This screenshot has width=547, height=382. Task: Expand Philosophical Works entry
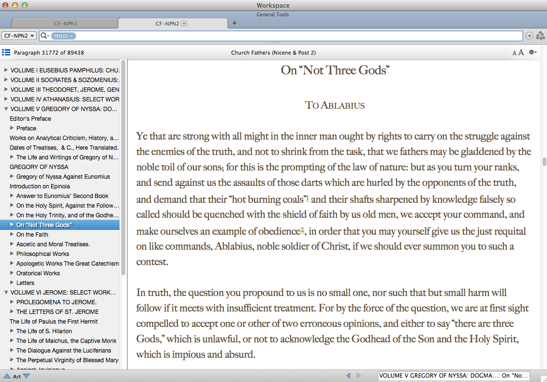pyautogui.click(x=12, y=254)
